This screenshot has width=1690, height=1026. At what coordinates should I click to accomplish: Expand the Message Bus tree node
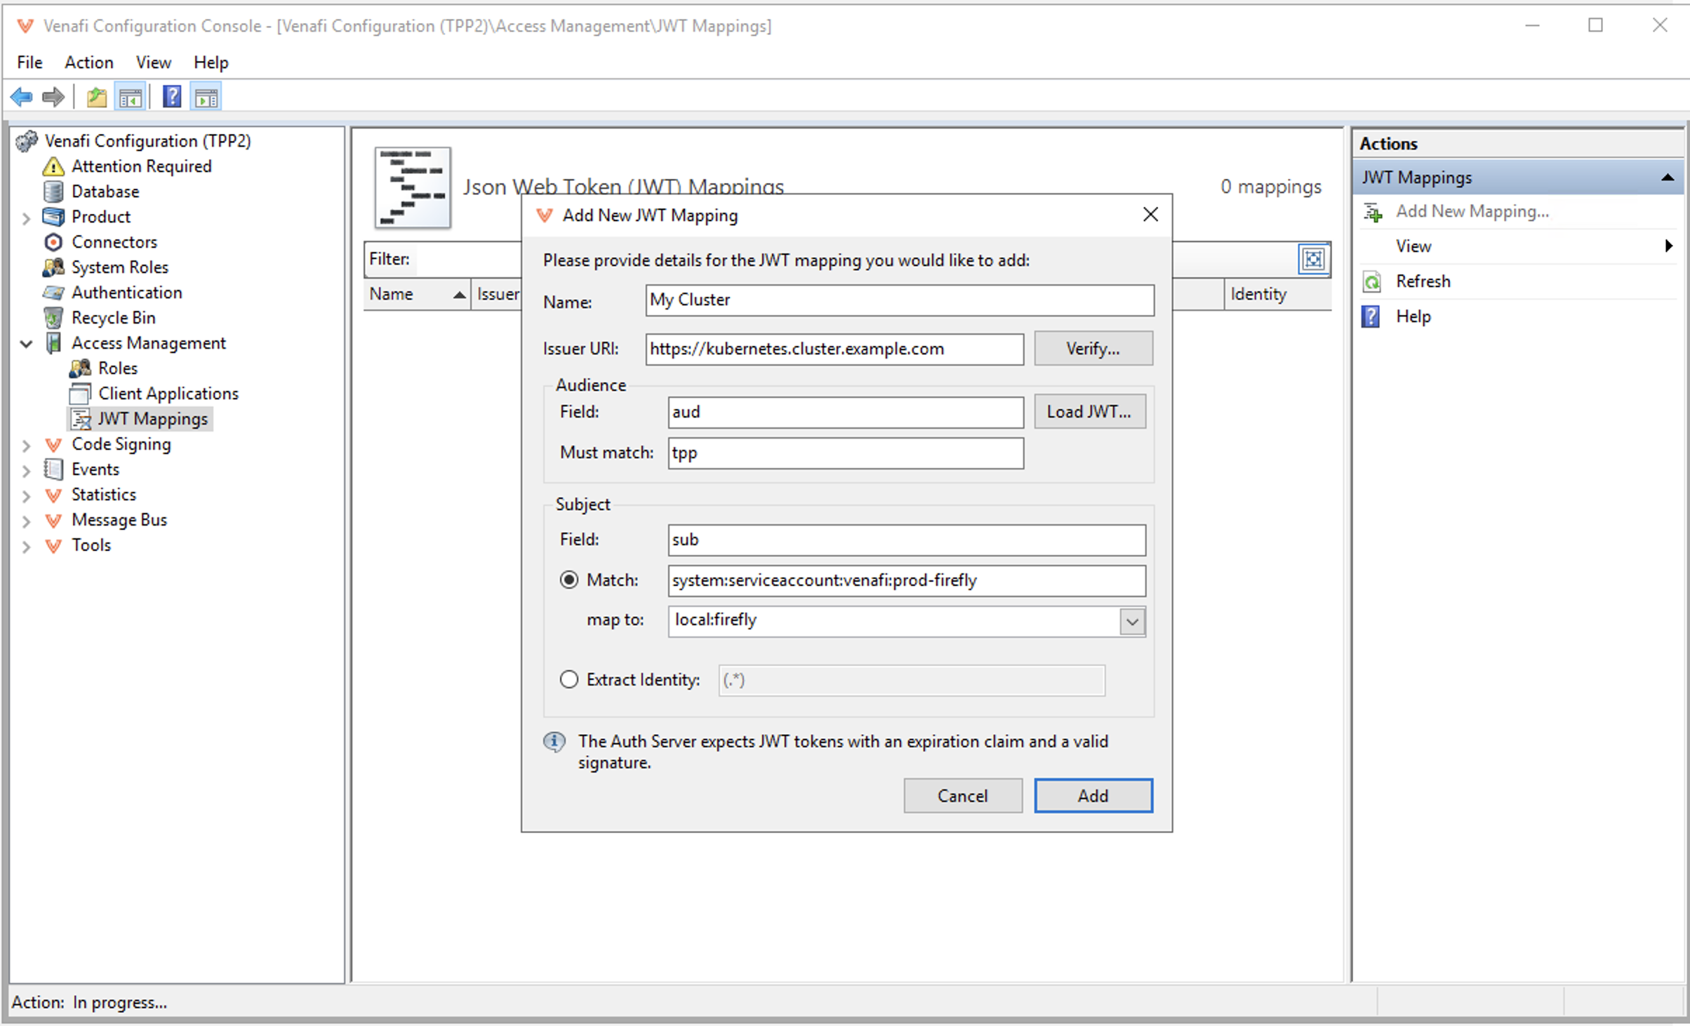[x=26, y=521]
